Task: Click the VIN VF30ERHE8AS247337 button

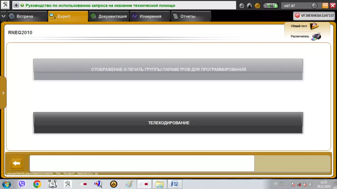Action: [x=314, y=16]
